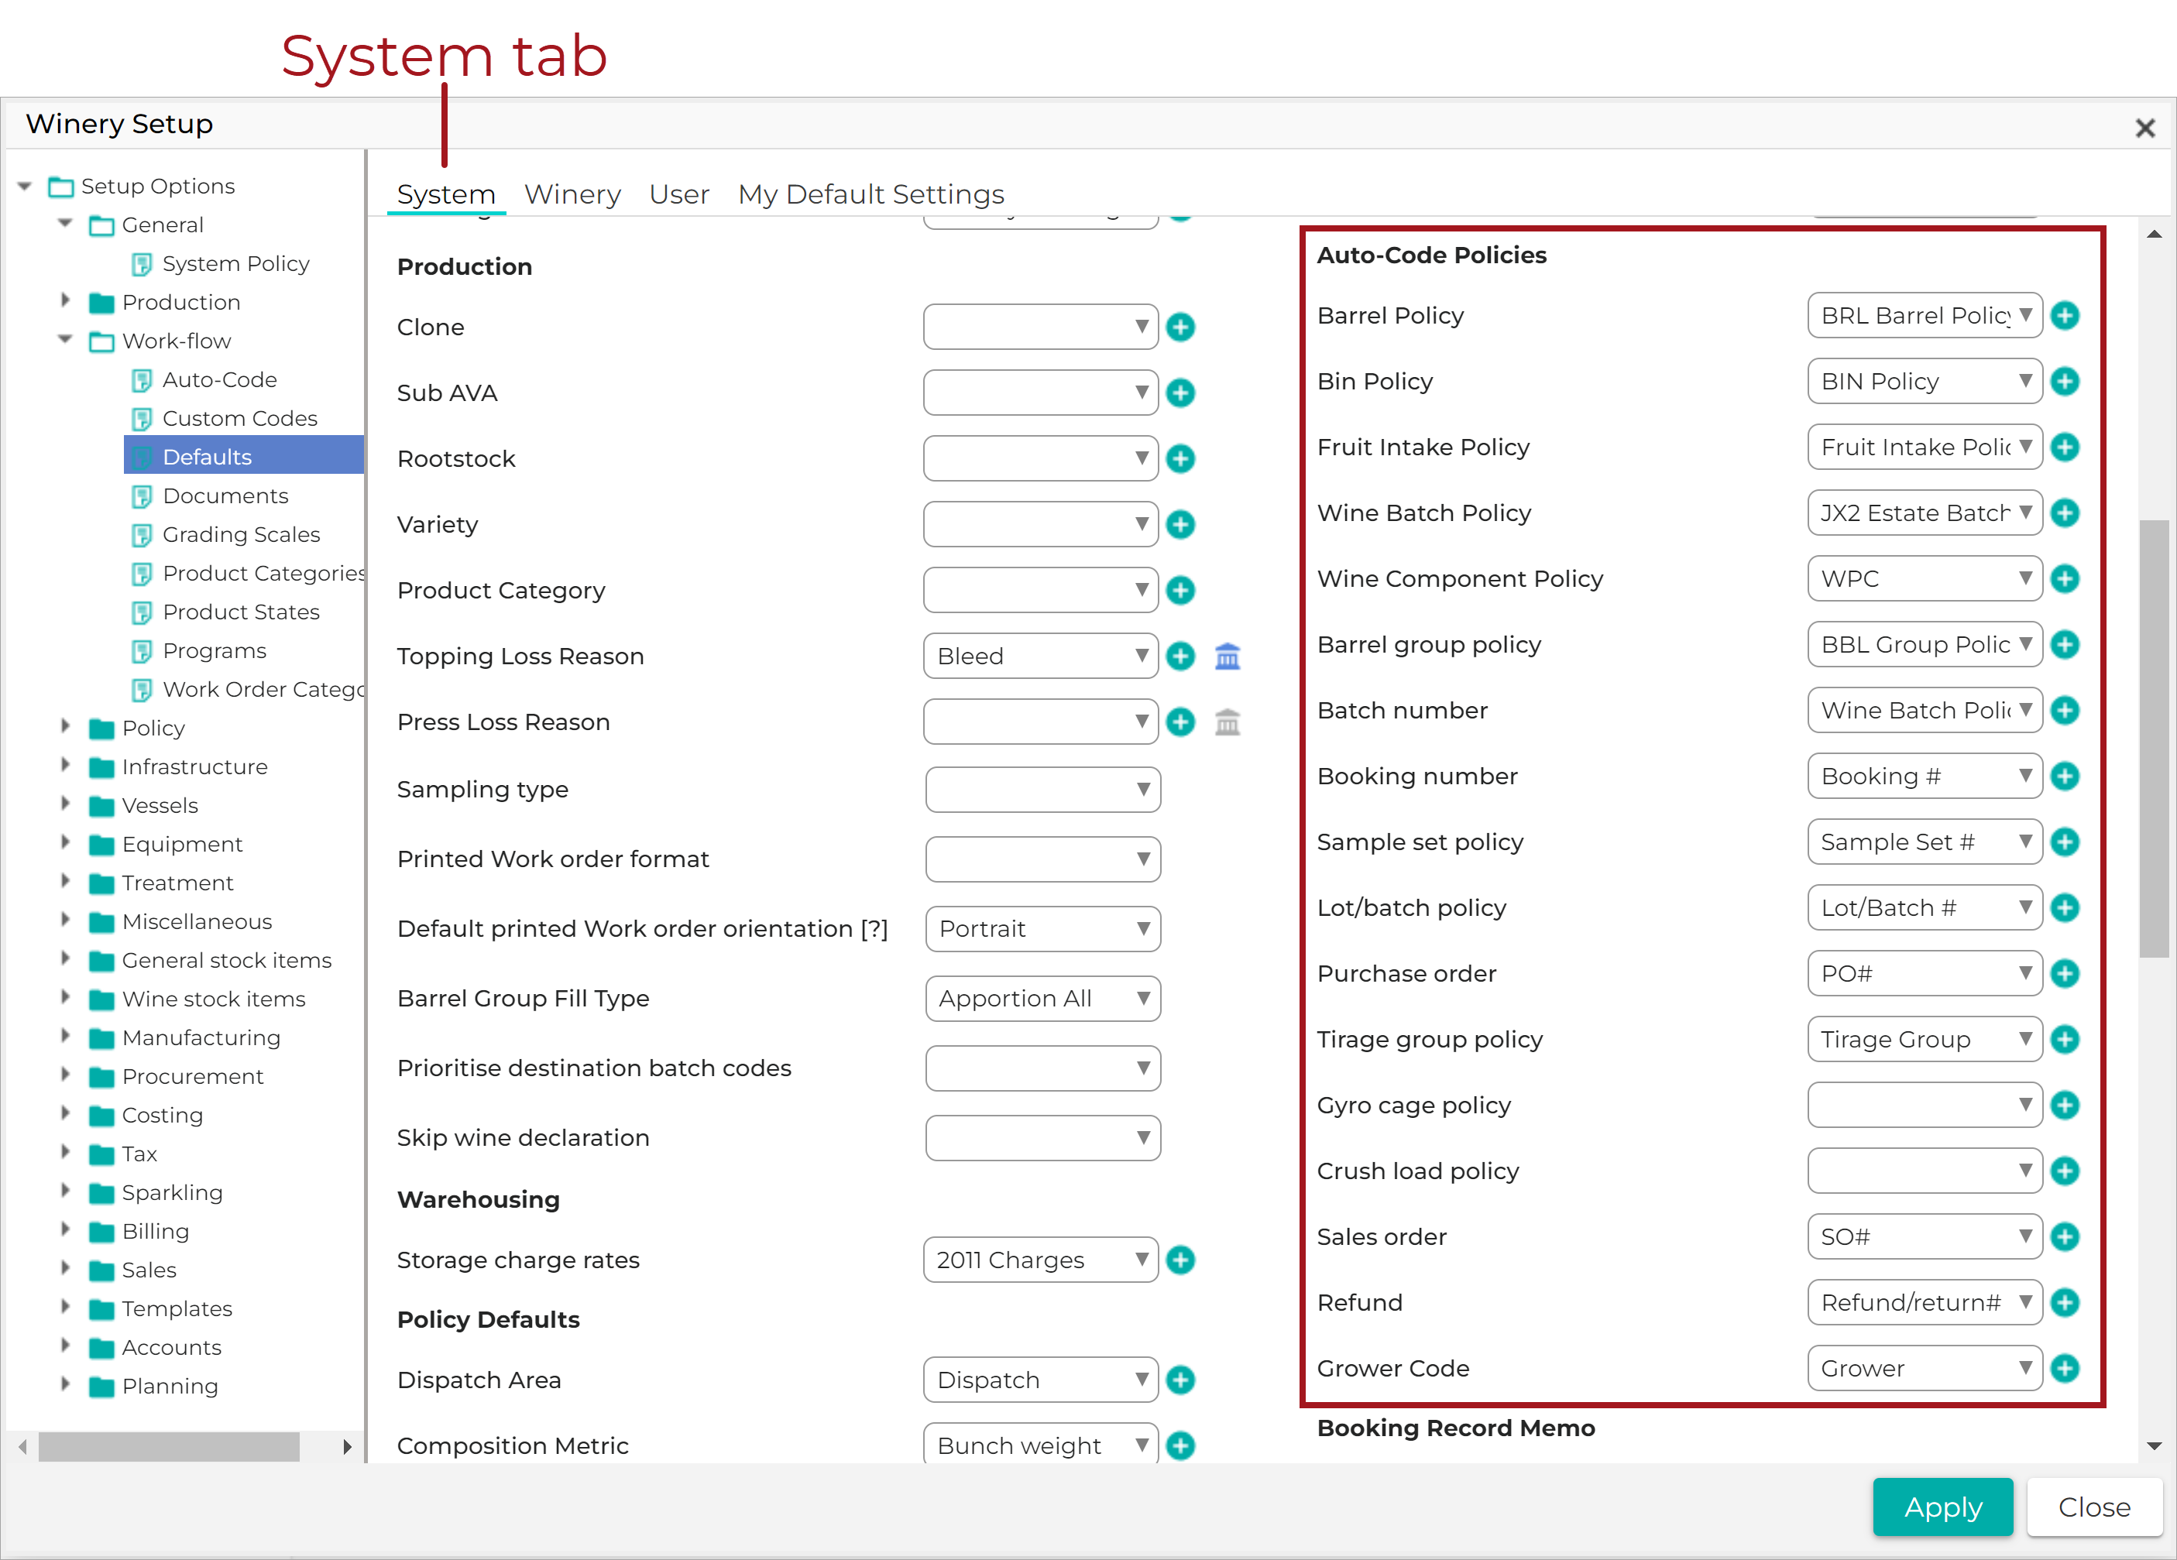Open Topping Loss Reason dropdown showing Bleed
The image size is (2177, 1560).
(1041, 657)
